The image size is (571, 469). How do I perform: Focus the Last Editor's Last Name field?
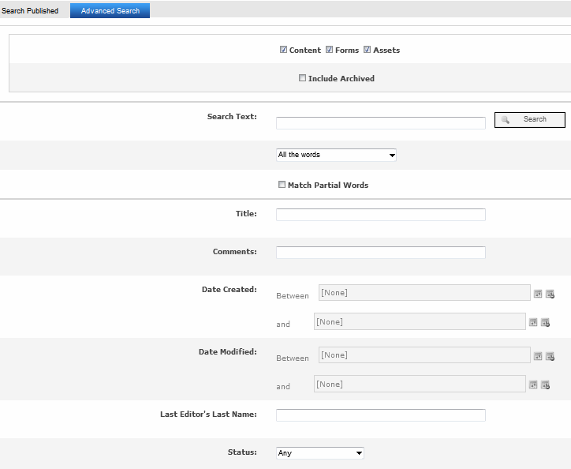point(381,415)
